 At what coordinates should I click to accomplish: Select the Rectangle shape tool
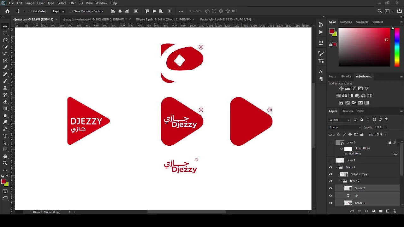(x=5, y=149)
